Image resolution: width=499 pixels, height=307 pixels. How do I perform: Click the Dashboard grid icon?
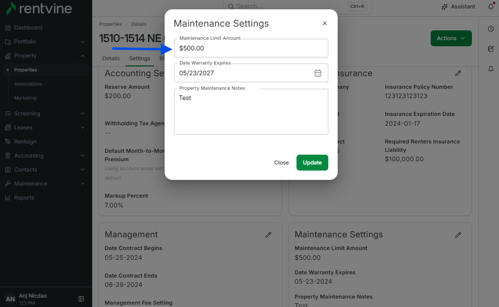click(x=7, y=28)
